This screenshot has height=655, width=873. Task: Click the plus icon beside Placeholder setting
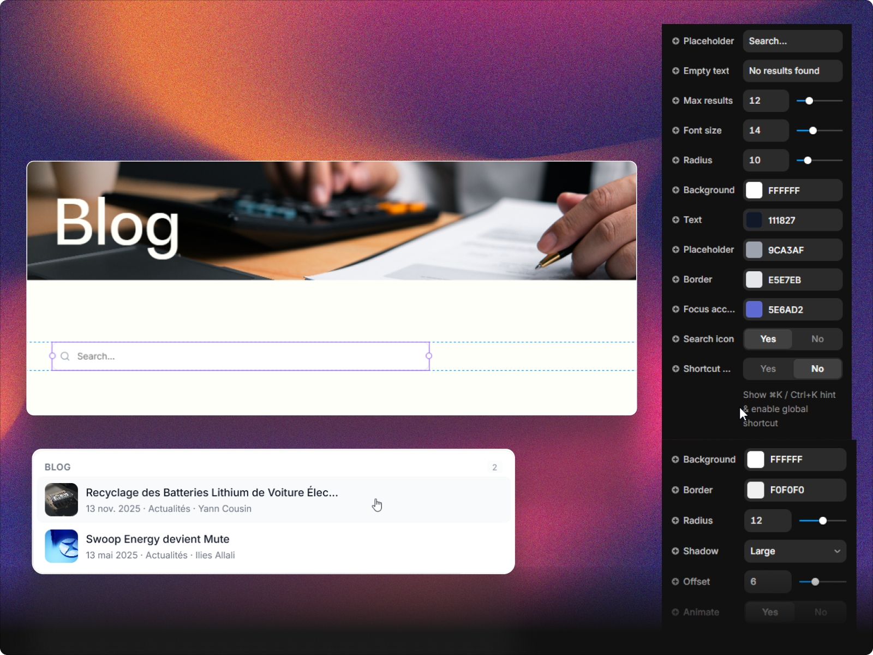pos(675,41)
